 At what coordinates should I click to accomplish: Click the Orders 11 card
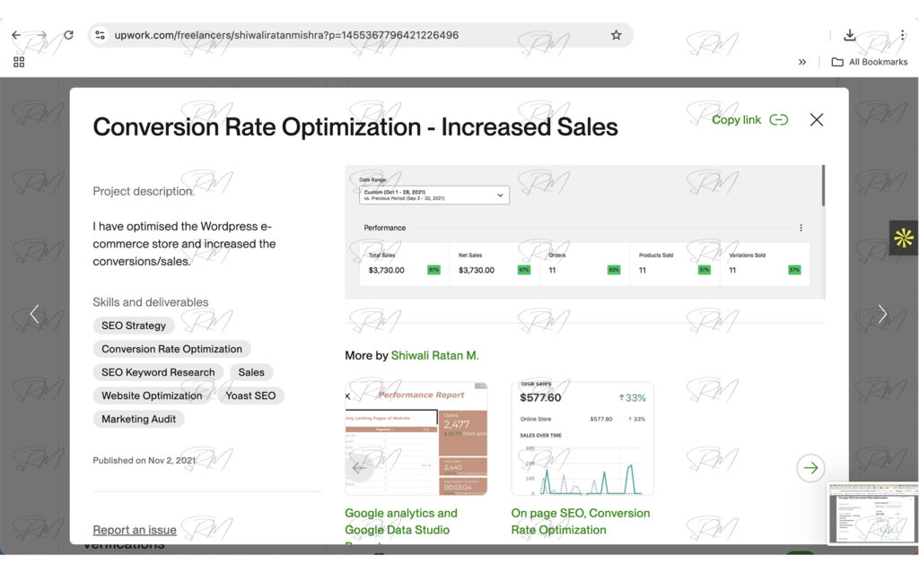pos(584,265)
